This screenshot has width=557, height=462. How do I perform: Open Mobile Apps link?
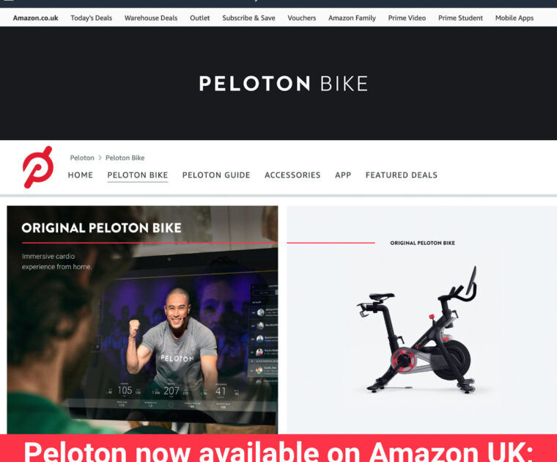(x=514, y=18)
